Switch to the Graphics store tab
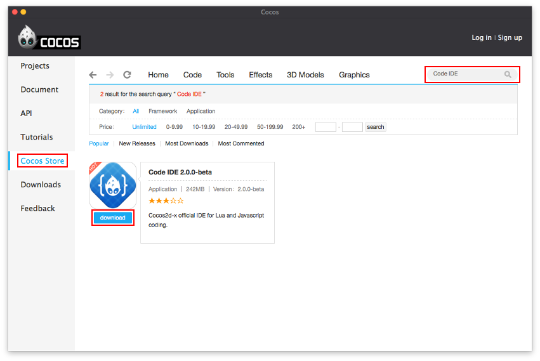This screenshot has width=540, height=361. 354,75
